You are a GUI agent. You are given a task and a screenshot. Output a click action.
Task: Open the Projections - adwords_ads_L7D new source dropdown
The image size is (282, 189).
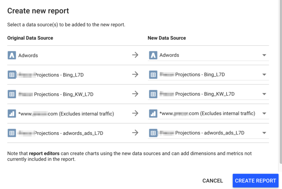[208, 133]
